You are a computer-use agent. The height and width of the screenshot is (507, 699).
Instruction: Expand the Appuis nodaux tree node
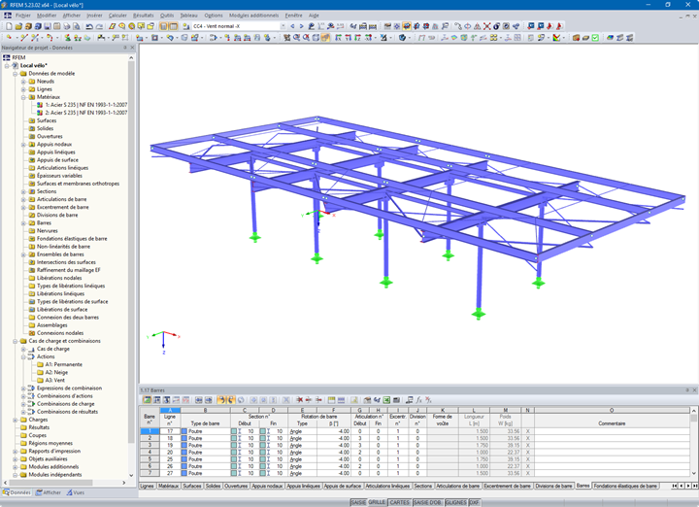tap(23, 145)
